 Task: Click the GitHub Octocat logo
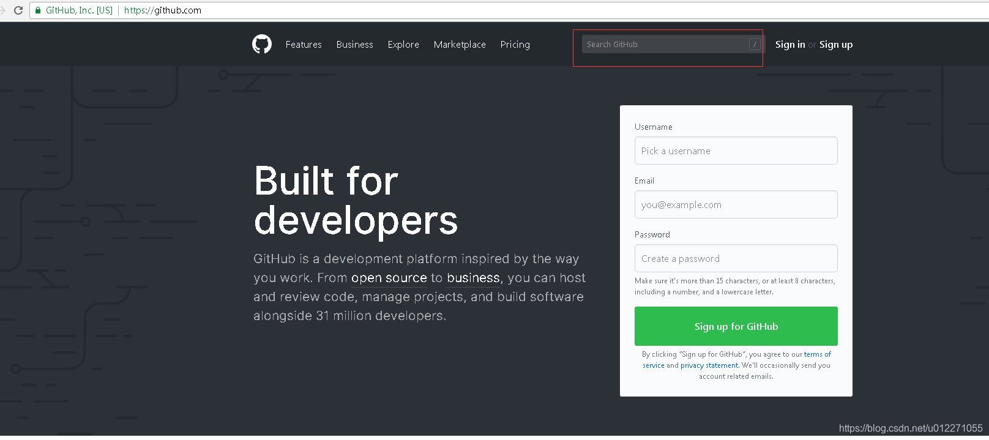coord(262,44)
